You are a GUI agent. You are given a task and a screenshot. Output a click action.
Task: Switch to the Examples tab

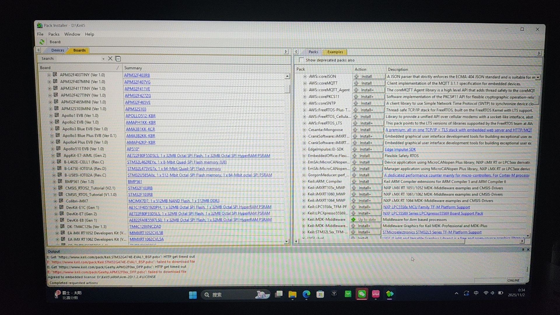tap(335, 52)
